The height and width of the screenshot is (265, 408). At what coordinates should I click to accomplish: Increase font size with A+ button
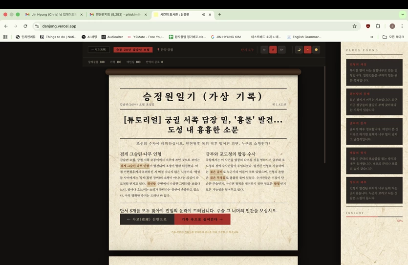click(281, 50)
